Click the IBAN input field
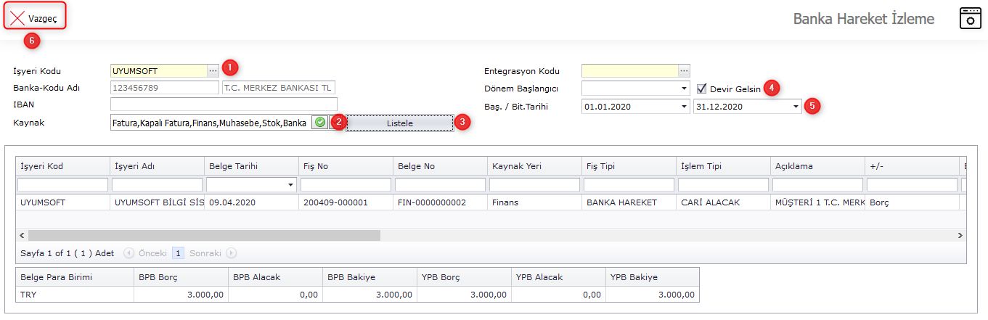 click(224, 104)
